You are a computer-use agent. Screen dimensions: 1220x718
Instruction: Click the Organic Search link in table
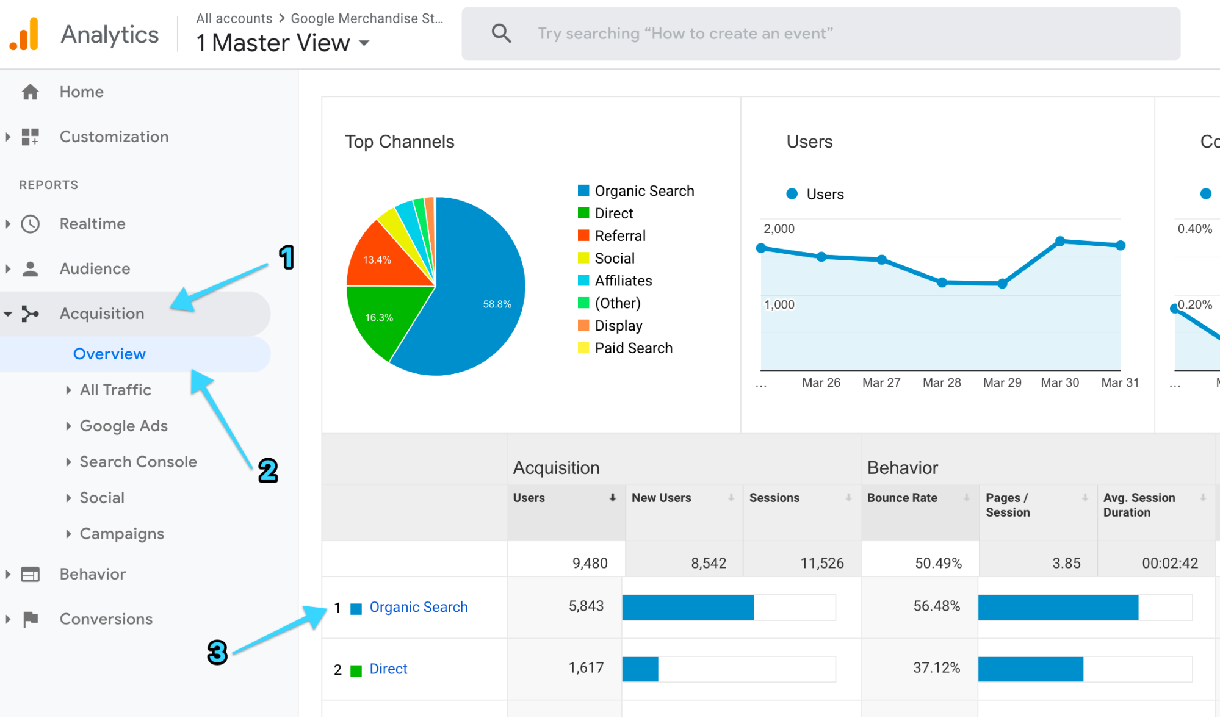click(x=418, y=607)
